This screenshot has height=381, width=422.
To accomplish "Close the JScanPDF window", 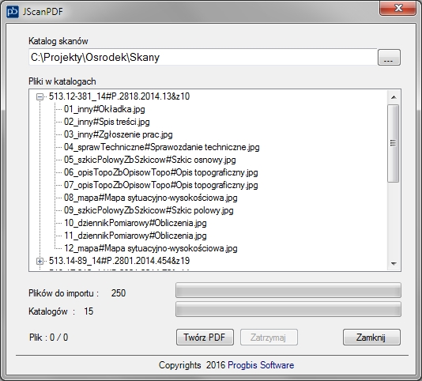I will pyautogui.click(x=398, y=8).
